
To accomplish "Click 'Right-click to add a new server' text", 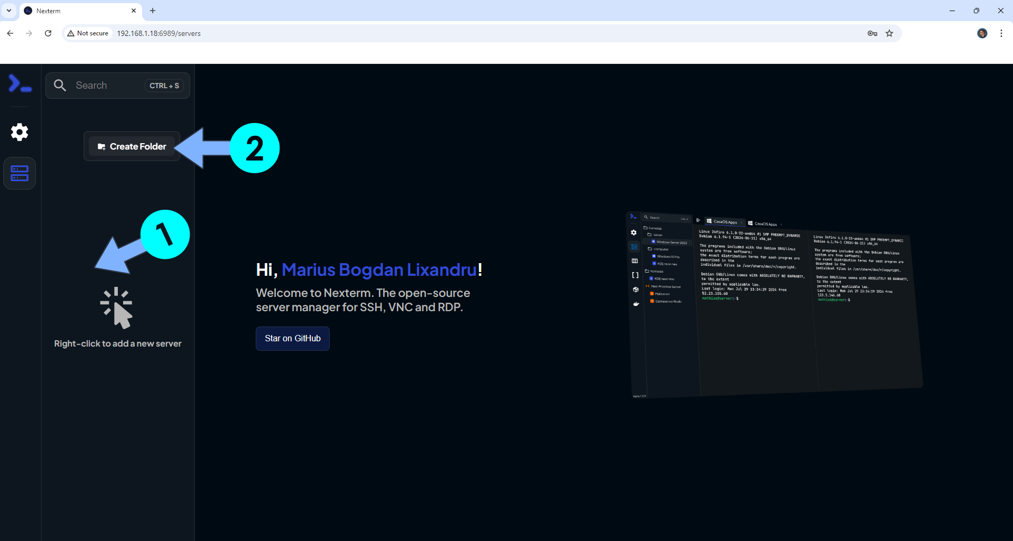I will pyautogui.click(x=118, y=343).
